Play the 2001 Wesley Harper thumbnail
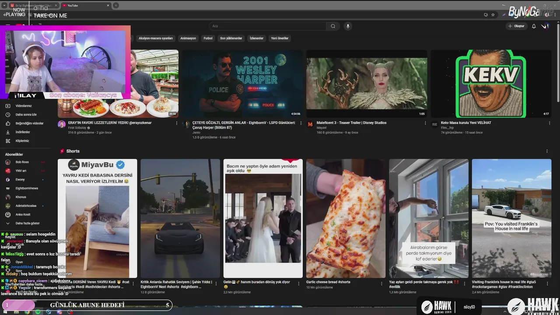Image resolution: width=560 pixels, height=315 pixels. [242, 84]
